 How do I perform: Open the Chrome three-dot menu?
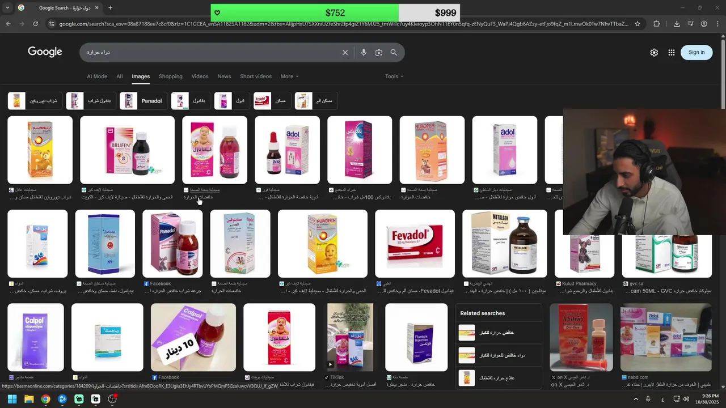(718, 24)
